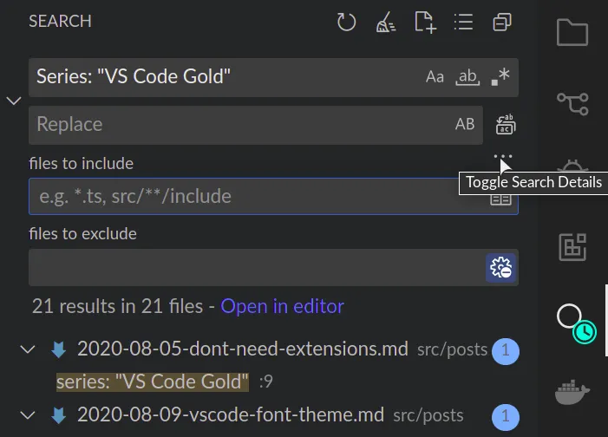The height and width of the screenshot is (437, 608).
Task: Click match count badge for dont-need-extensions.md
Action: pos(506,351)
